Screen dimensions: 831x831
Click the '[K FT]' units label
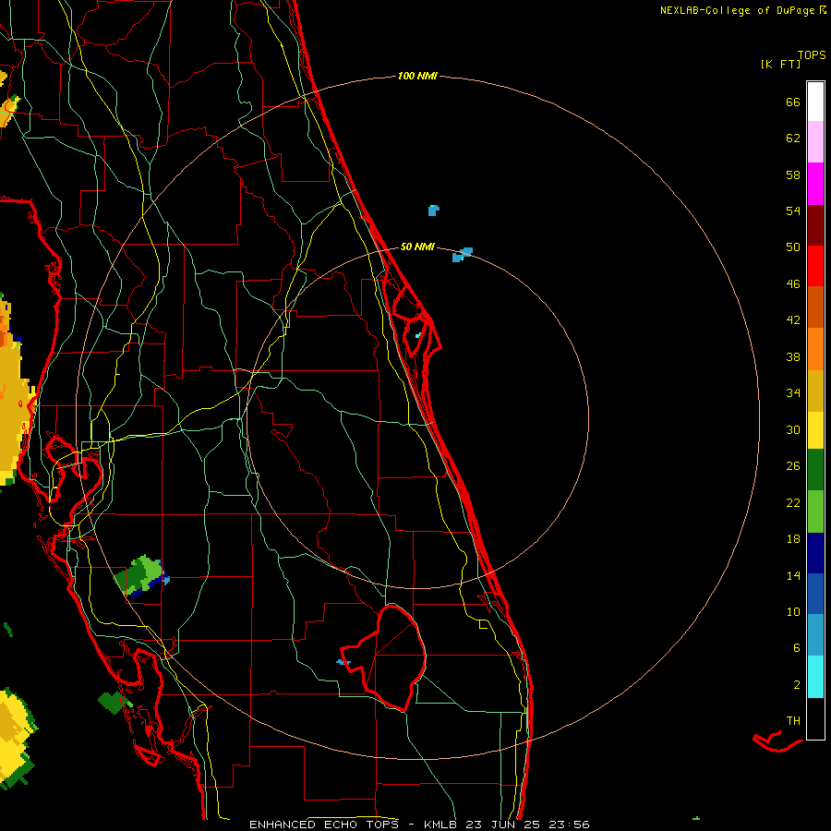(780, 64)
